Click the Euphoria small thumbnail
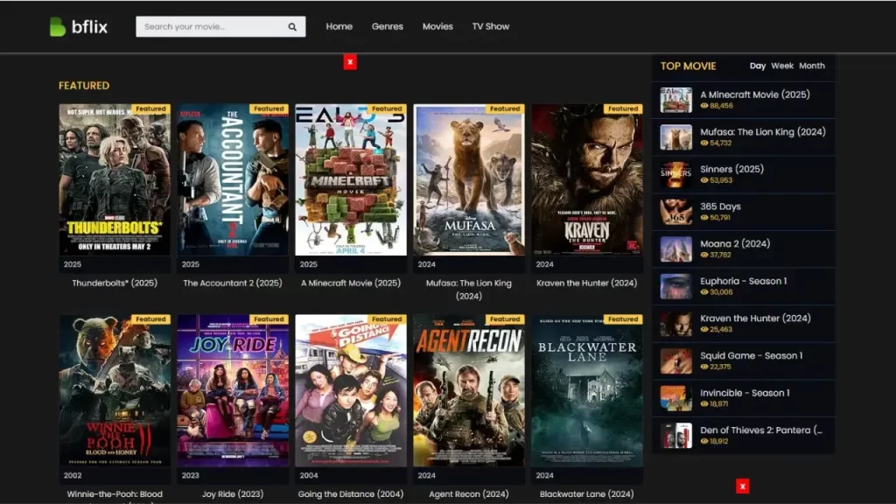This screenshot has height=504, width=896. pos(676,286)
